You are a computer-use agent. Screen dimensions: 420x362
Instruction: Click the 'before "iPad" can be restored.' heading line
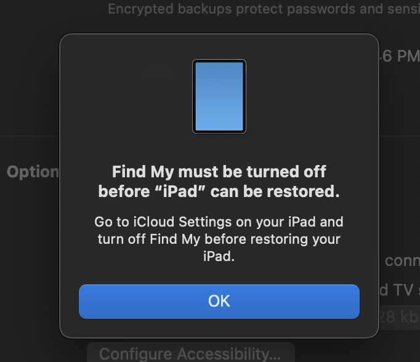coord(219,191)
